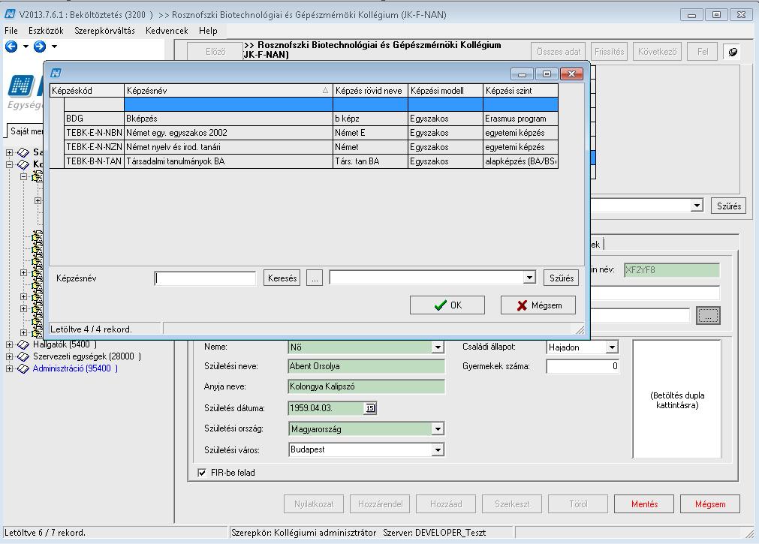The height and width of the screenshot is (544, 759).
Task: Open the Családi állapot dropdown
Action: coord(612,347)
